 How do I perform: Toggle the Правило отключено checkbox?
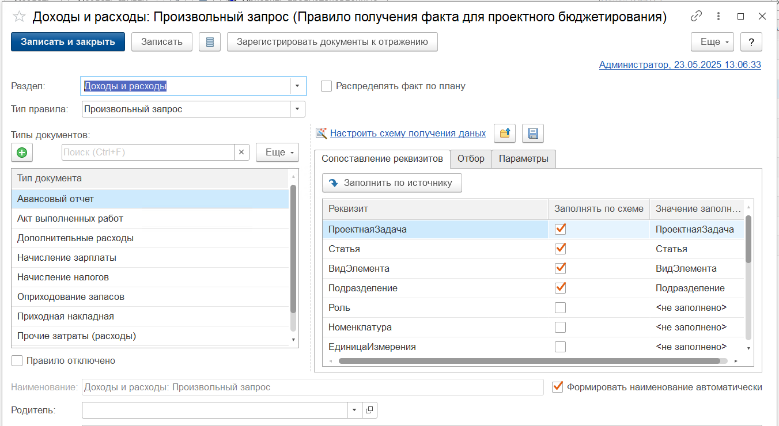point(17,361)
